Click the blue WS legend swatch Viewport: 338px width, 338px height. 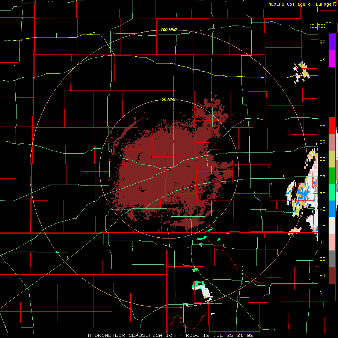pos(332,209)
